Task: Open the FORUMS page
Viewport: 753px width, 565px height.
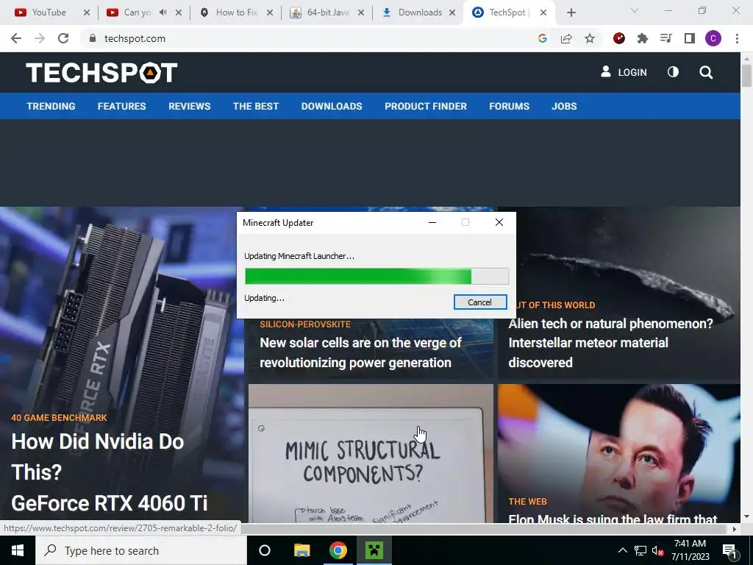Action: pos(509,106)
